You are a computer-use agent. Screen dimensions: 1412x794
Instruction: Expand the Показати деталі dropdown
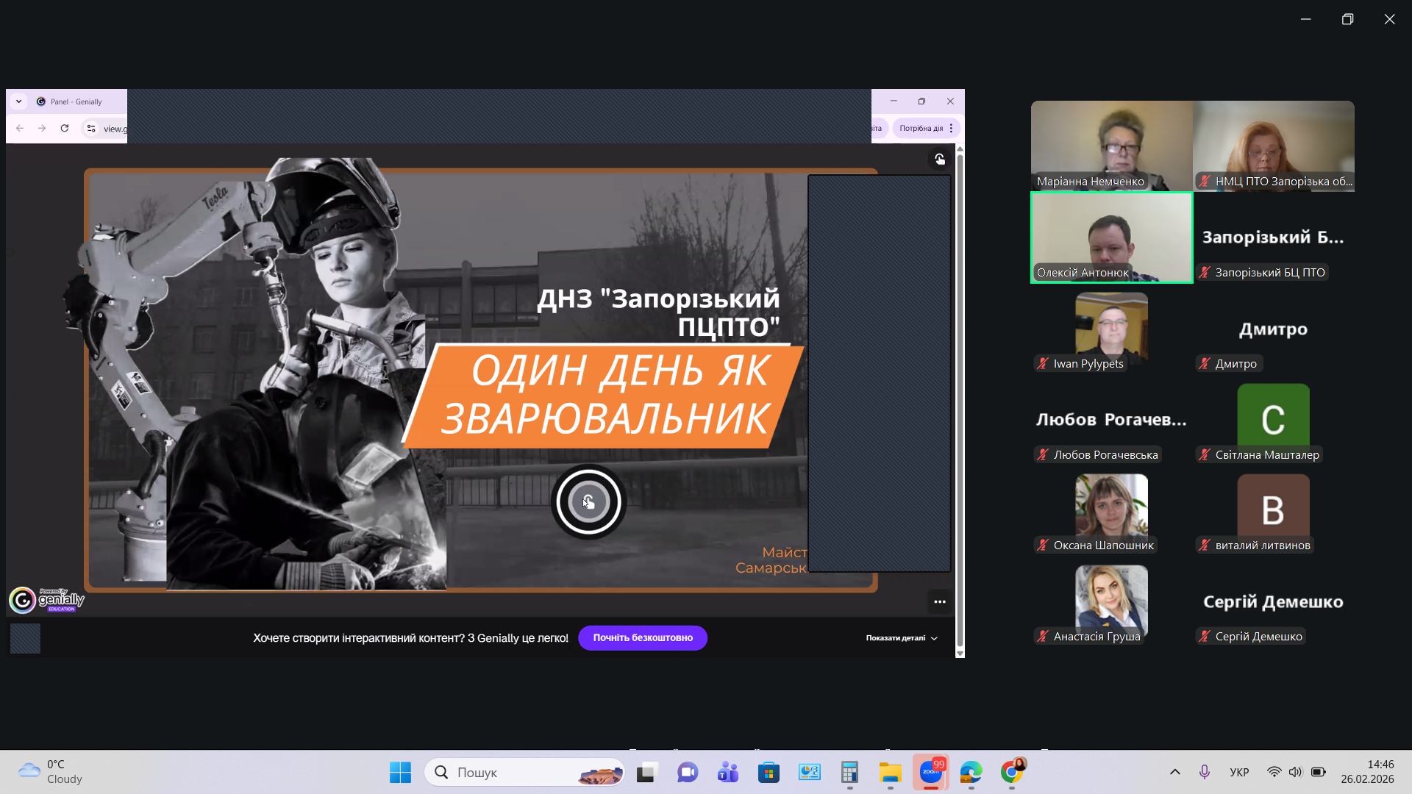(x=902, y=638)
